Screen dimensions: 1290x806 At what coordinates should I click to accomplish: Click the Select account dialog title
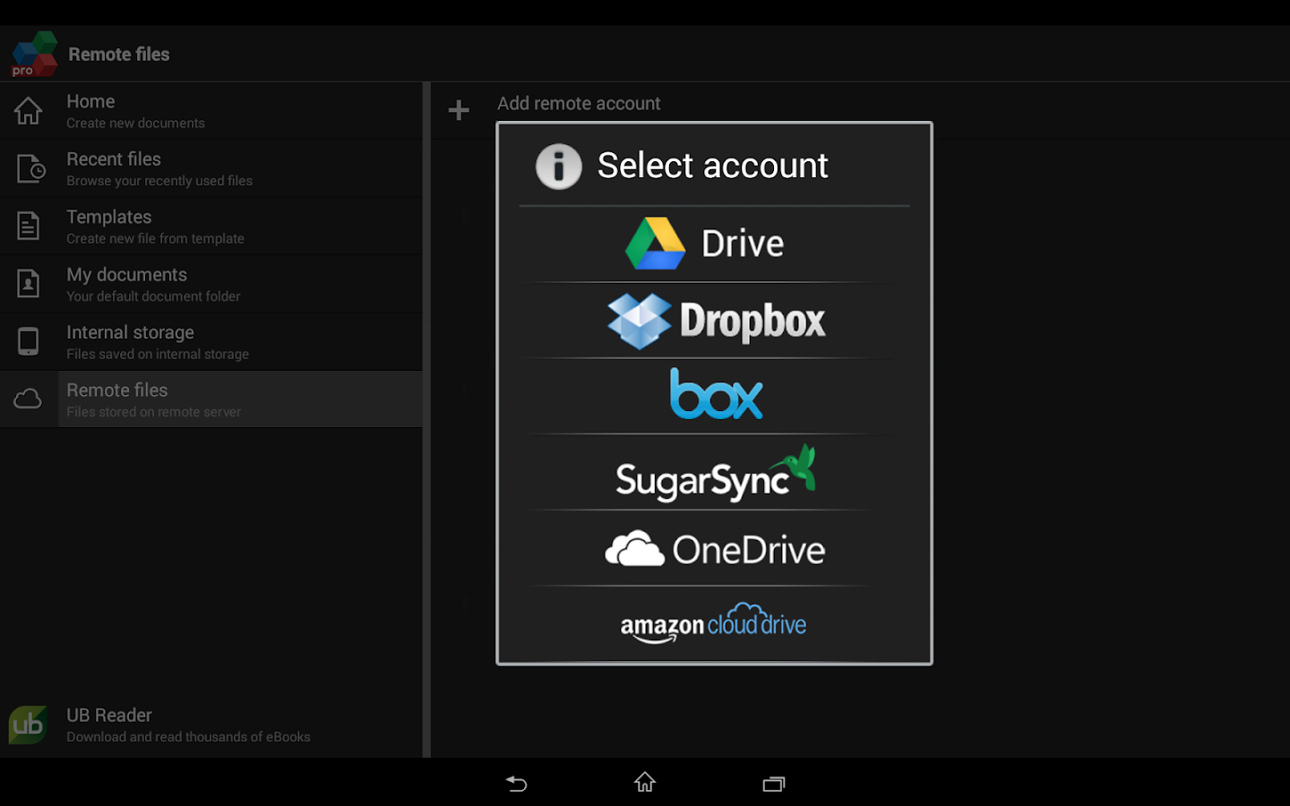click(x=713, y=166)
